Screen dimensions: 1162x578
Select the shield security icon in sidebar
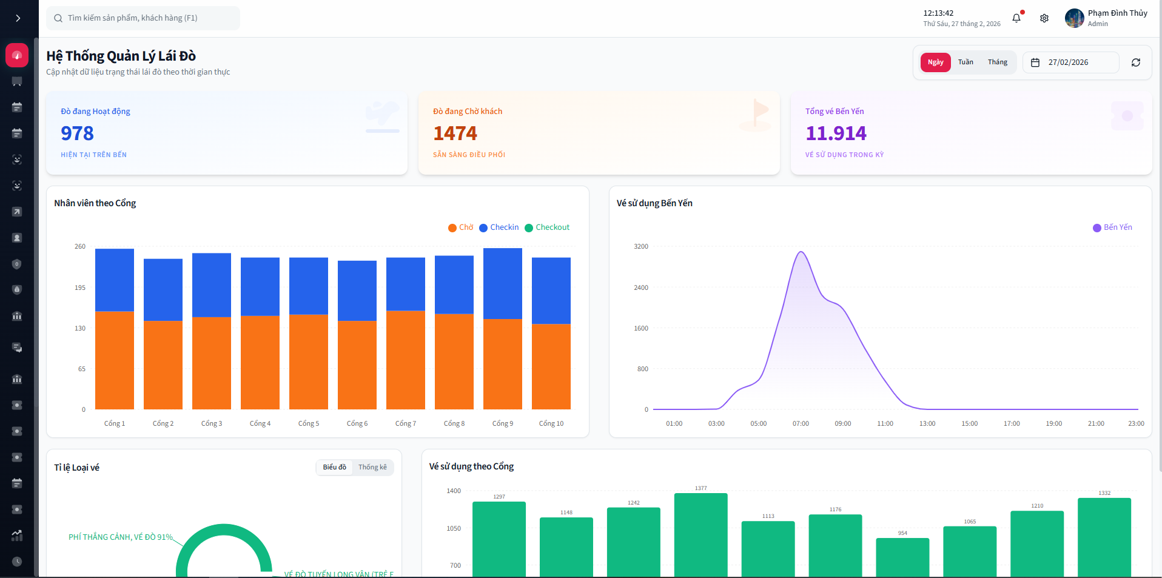16,264
